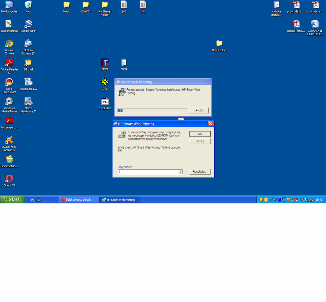Select the SkypeSetup... installer icon

tap(9, 162)
